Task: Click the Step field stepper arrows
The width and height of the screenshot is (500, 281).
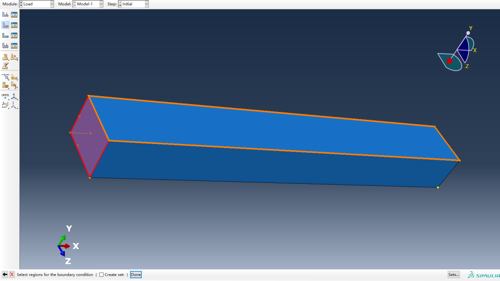Action: (120, 4)
